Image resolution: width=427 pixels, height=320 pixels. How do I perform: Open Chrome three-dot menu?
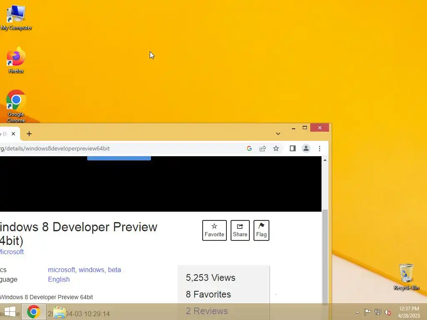point(319,148)
